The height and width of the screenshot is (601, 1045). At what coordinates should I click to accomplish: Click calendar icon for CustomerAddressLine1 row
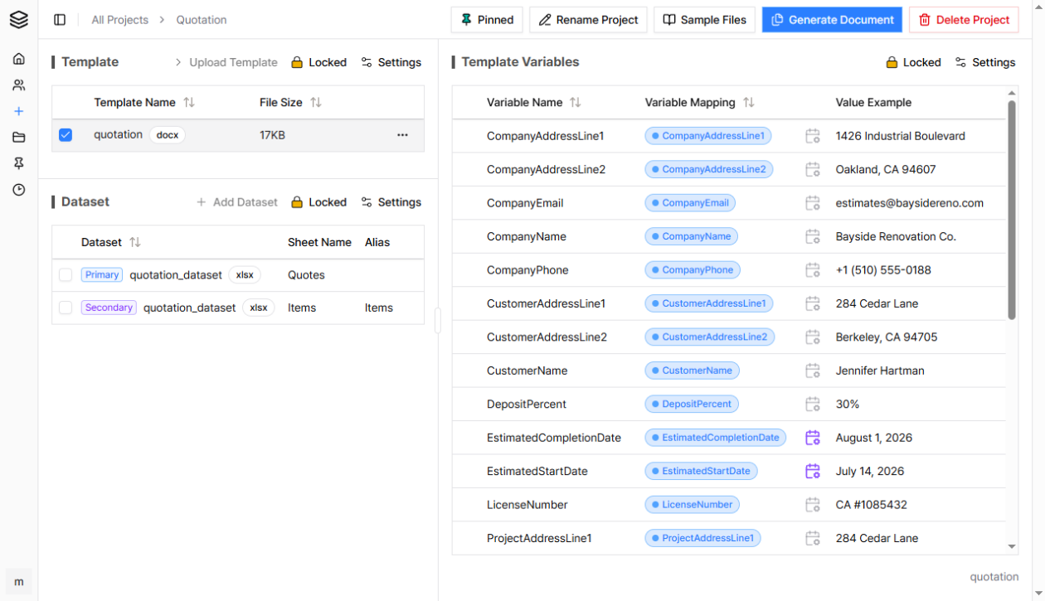point(813,303)
